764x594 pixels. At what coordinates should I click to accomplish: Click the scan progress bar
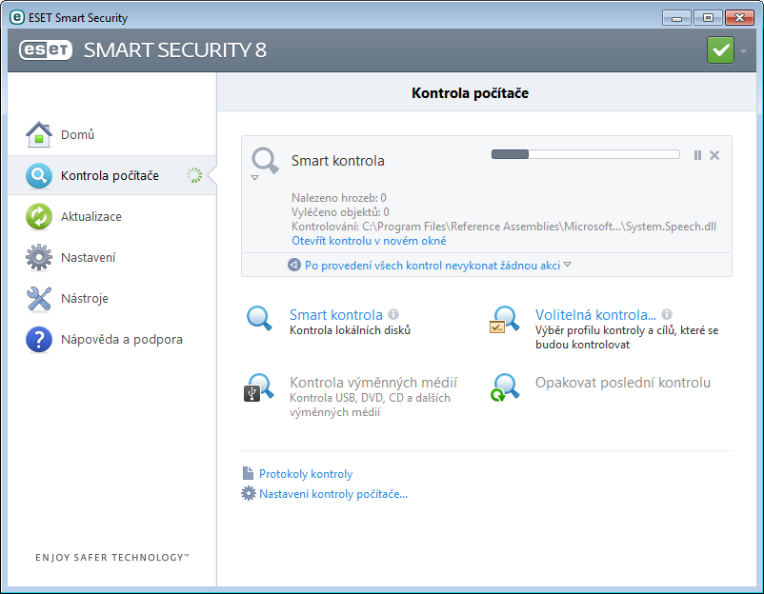tap(586, 154)
